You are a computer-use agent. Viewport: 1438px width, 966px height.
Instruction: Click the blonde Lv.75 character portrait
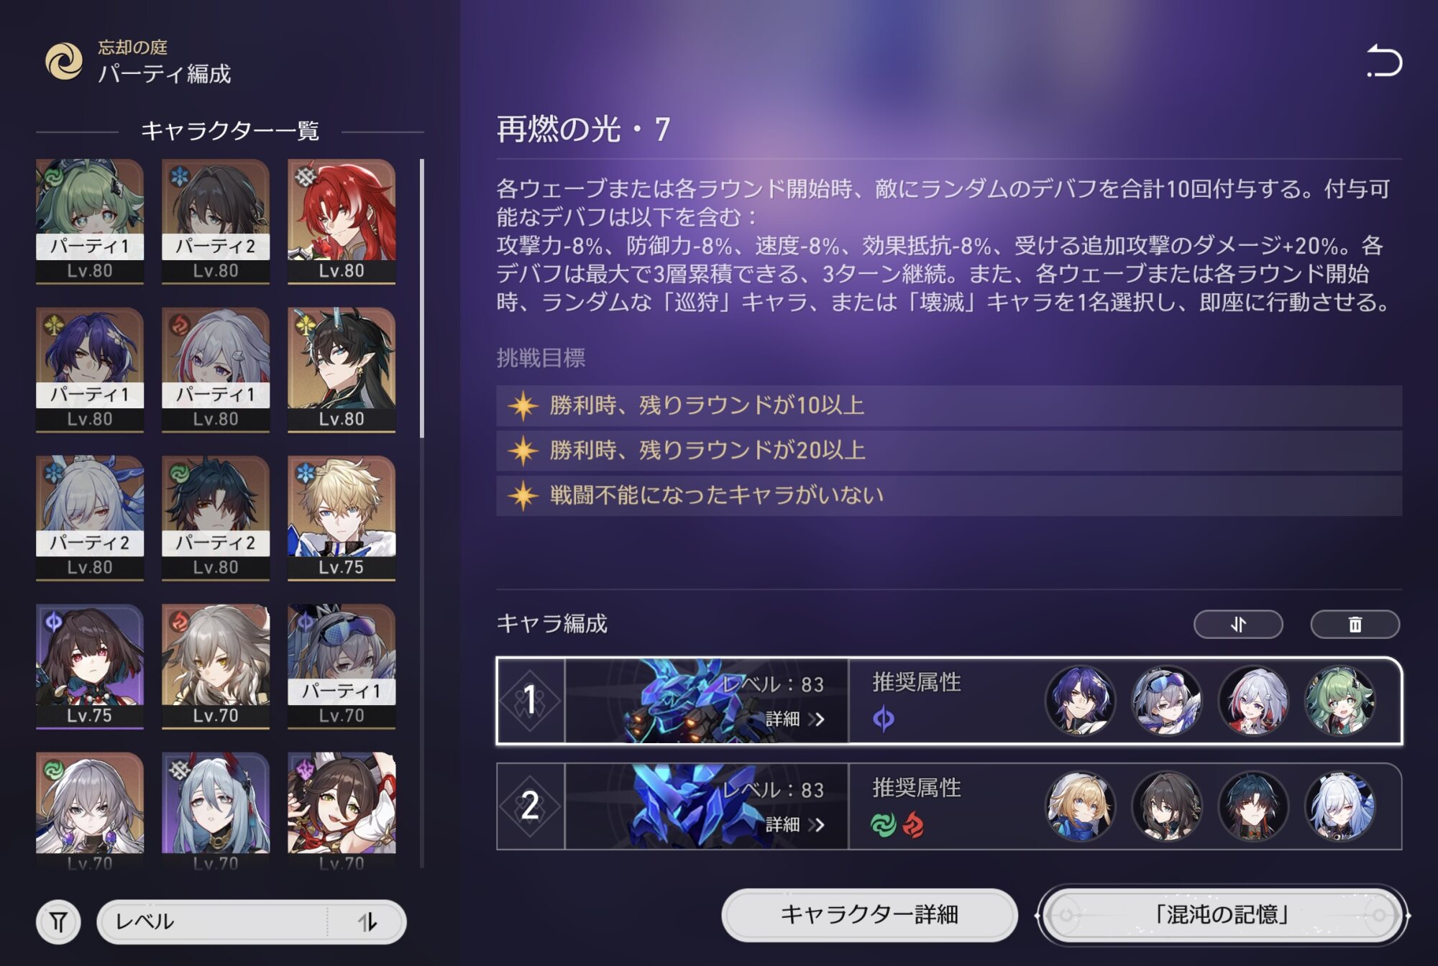pyautogui.click(x=342, y=517)
